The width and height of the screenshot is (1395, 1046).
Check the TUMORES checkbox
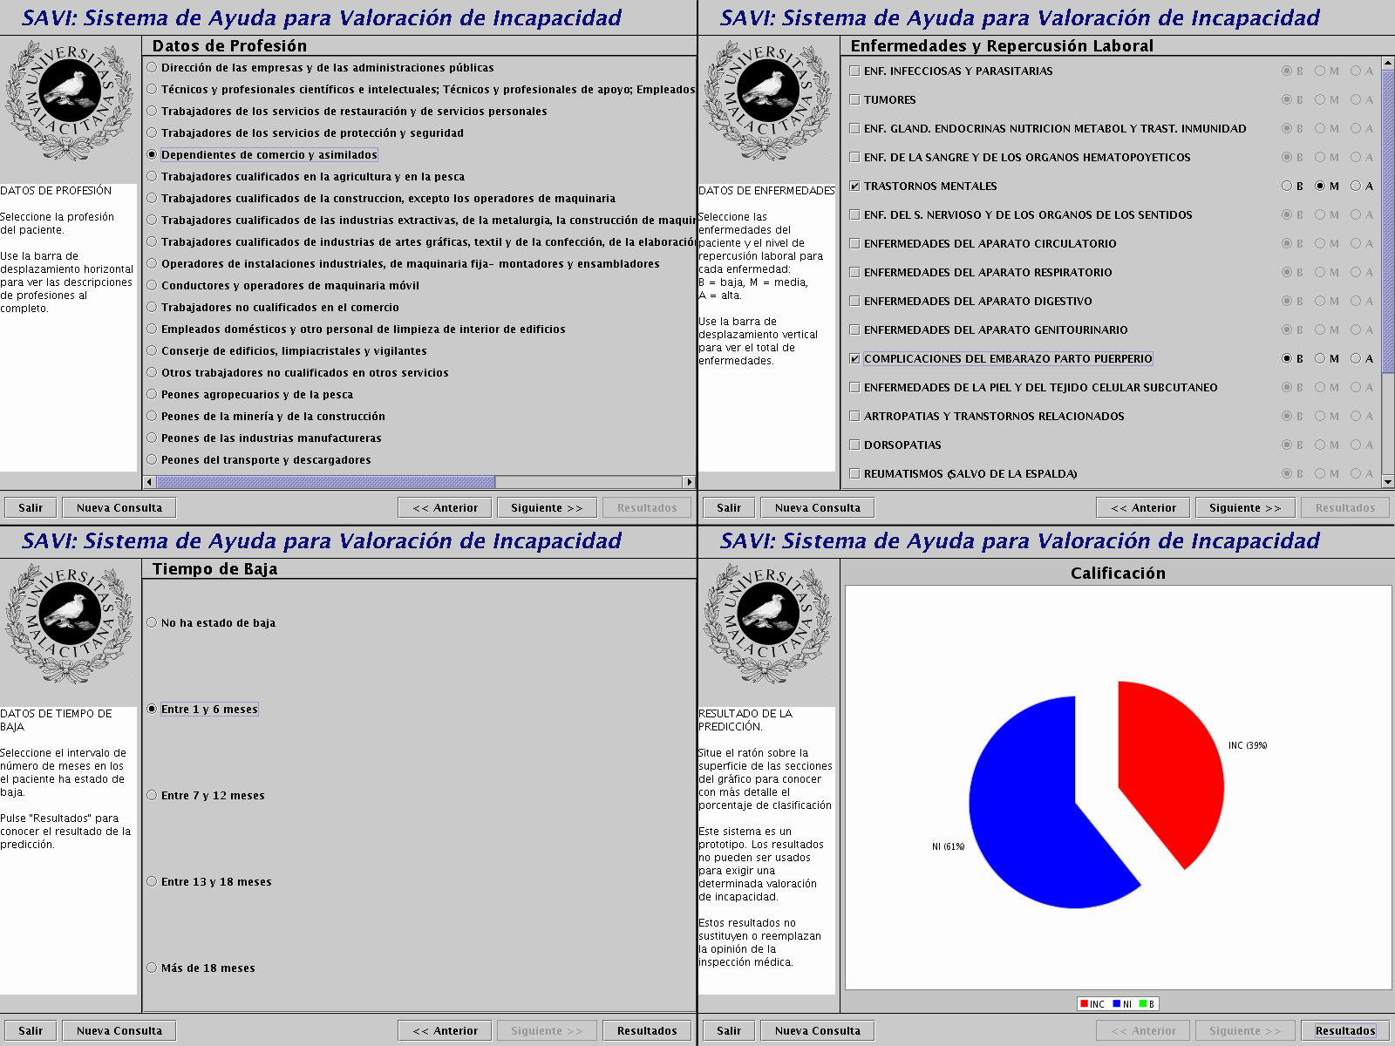pyautogui.click(x=854, y=100)
